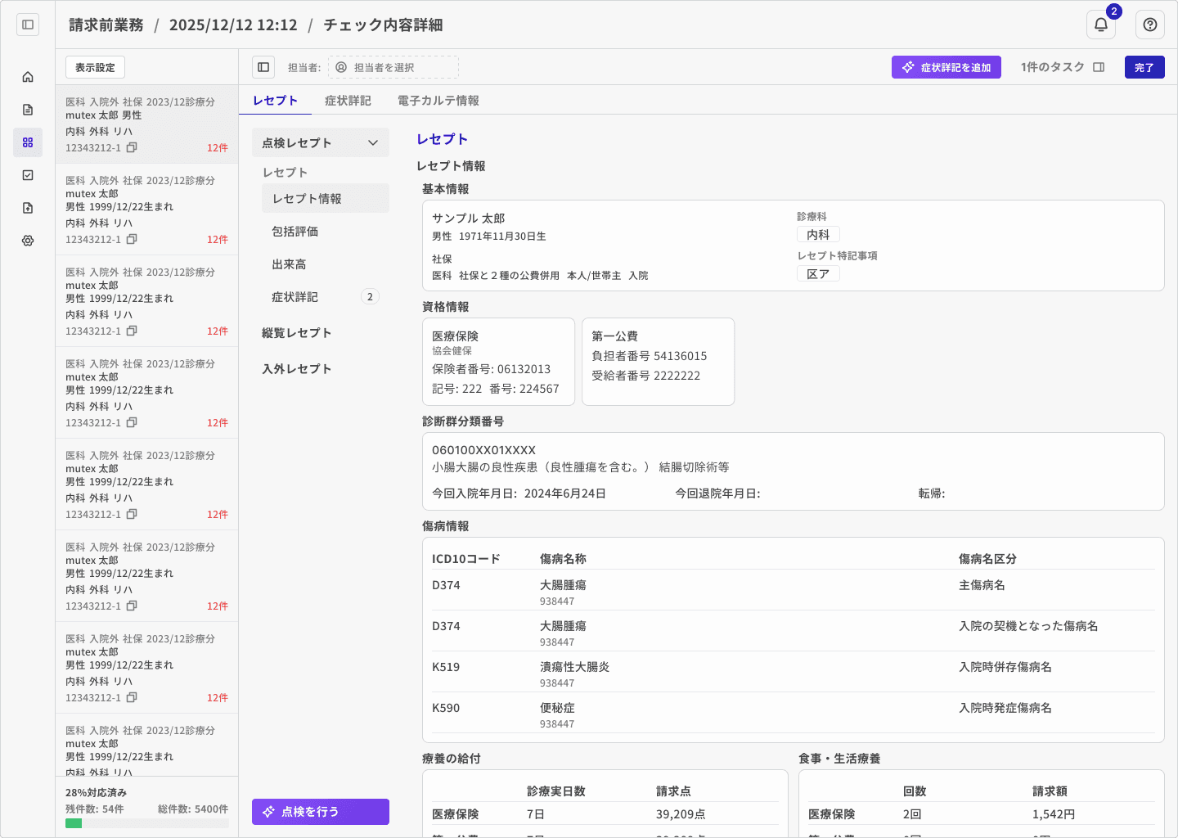Switch to the 症状詳記 tab
This screenshot has height=838, width=1178.
click(x=348, y=100)
